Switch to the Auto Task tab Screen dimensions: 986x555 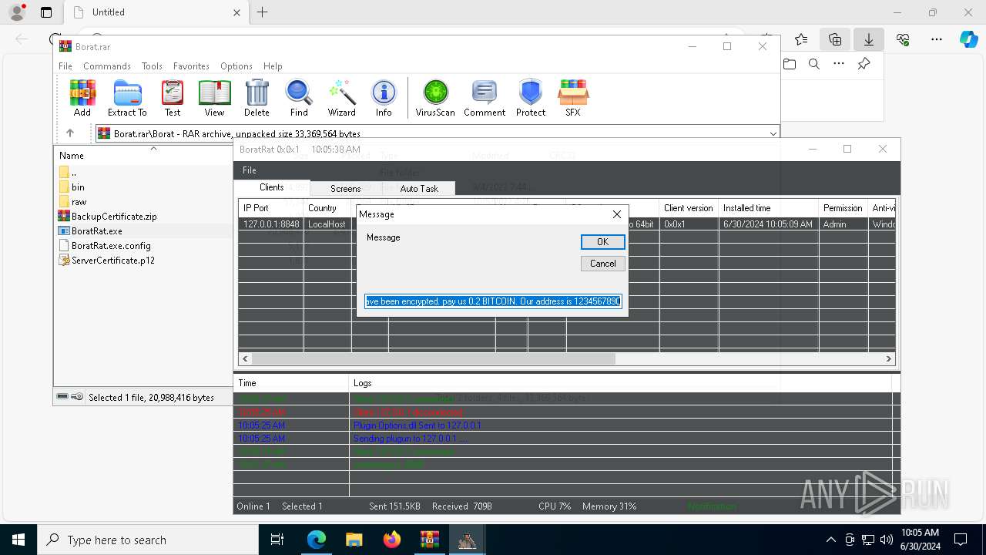(419, 188)
